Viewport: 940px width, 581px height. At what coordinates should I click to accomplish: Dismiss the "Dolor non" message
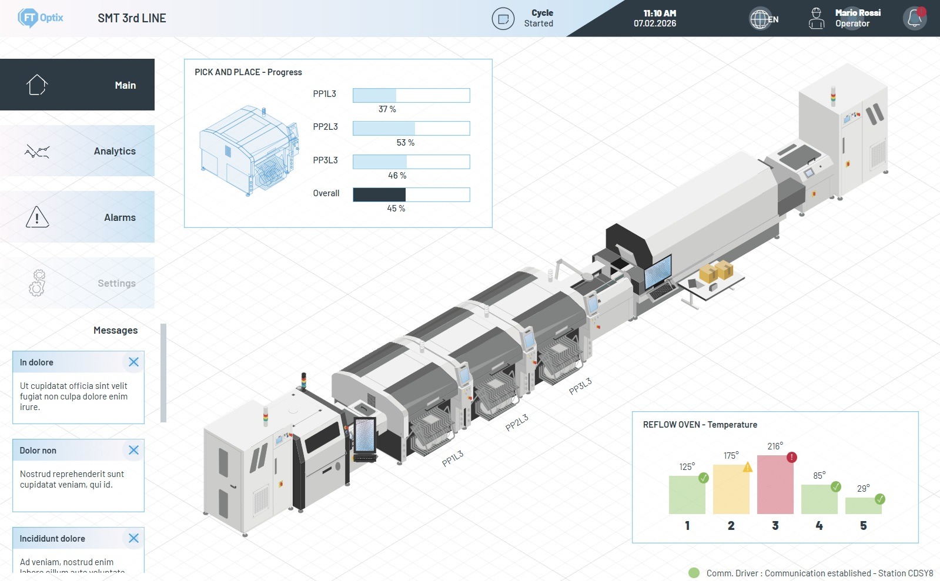pyautogui.click(x=133, y=450)
